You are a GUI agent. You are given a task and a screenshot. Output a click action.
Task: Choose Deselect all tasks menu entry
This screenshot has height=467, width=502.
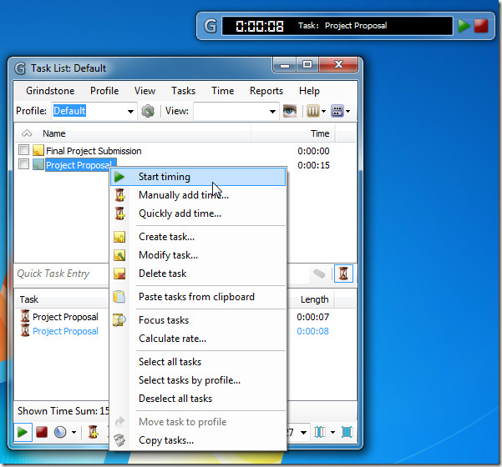pos(198,399)
